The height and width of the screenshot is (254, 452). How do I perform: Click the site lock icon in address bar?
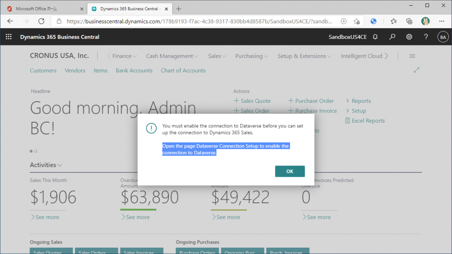tap(59, 21)
